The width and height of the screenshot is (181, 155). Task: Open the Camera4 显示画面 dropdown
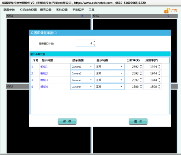pos(82,87)
